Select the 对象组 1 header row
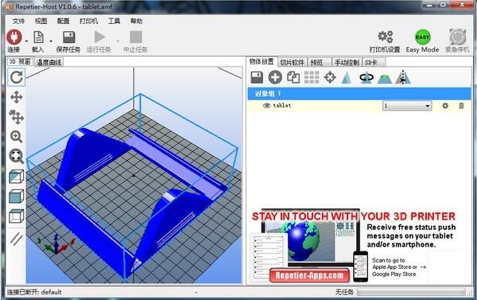The height and width of the screenshot is (300, 477). [359, 94]
